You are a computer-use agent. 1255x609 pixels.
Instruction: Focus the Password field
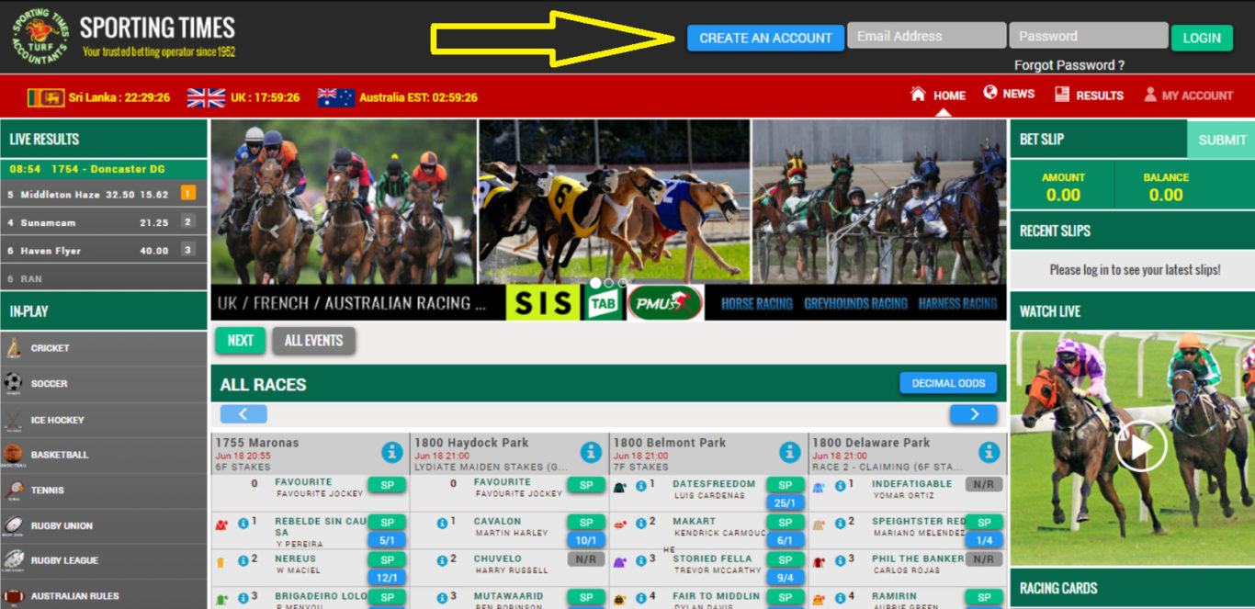[1089, 36]
